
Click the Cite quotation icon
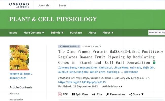point(94,94)
